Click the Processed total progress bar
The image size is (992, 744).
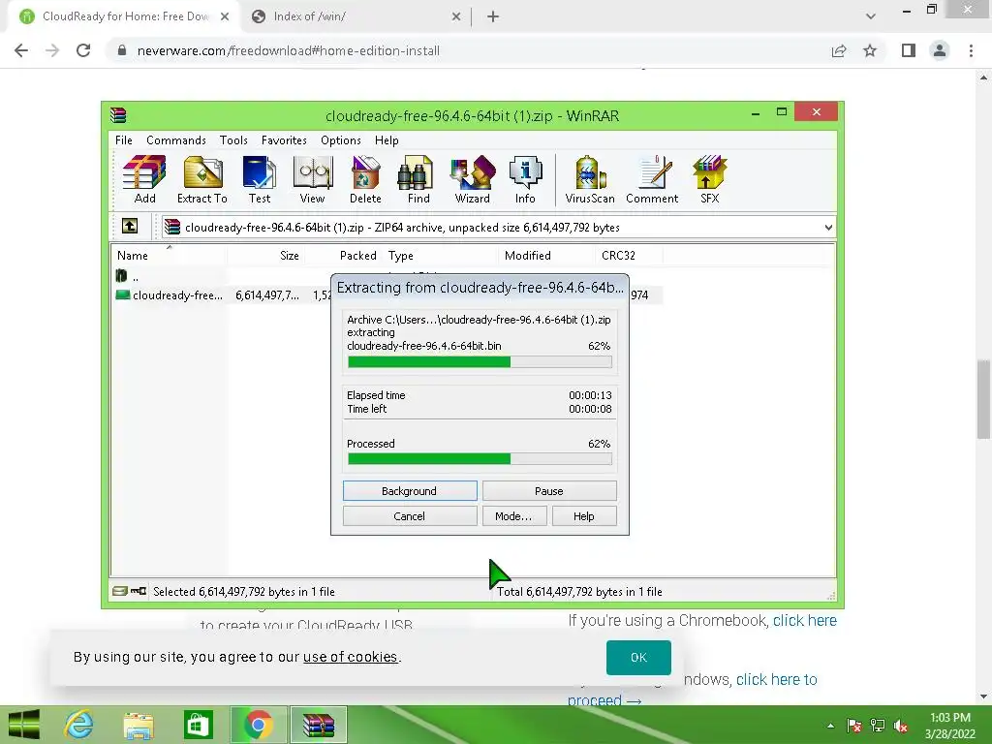tap(480, 458)
